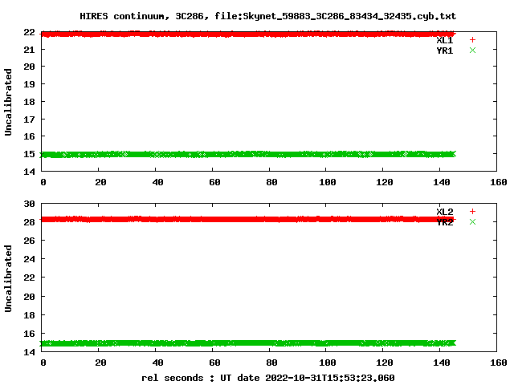This screenshot has height=385, width=514.
Task: Click the x-axis tick 80 under the upper plot
Action: (271, 182)
